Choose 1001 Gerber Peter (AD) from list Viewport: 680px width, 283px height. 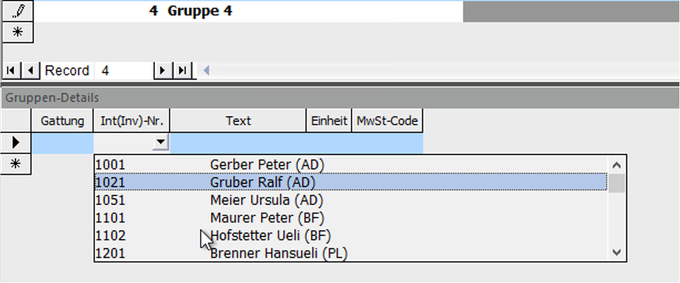coord(351,165)
